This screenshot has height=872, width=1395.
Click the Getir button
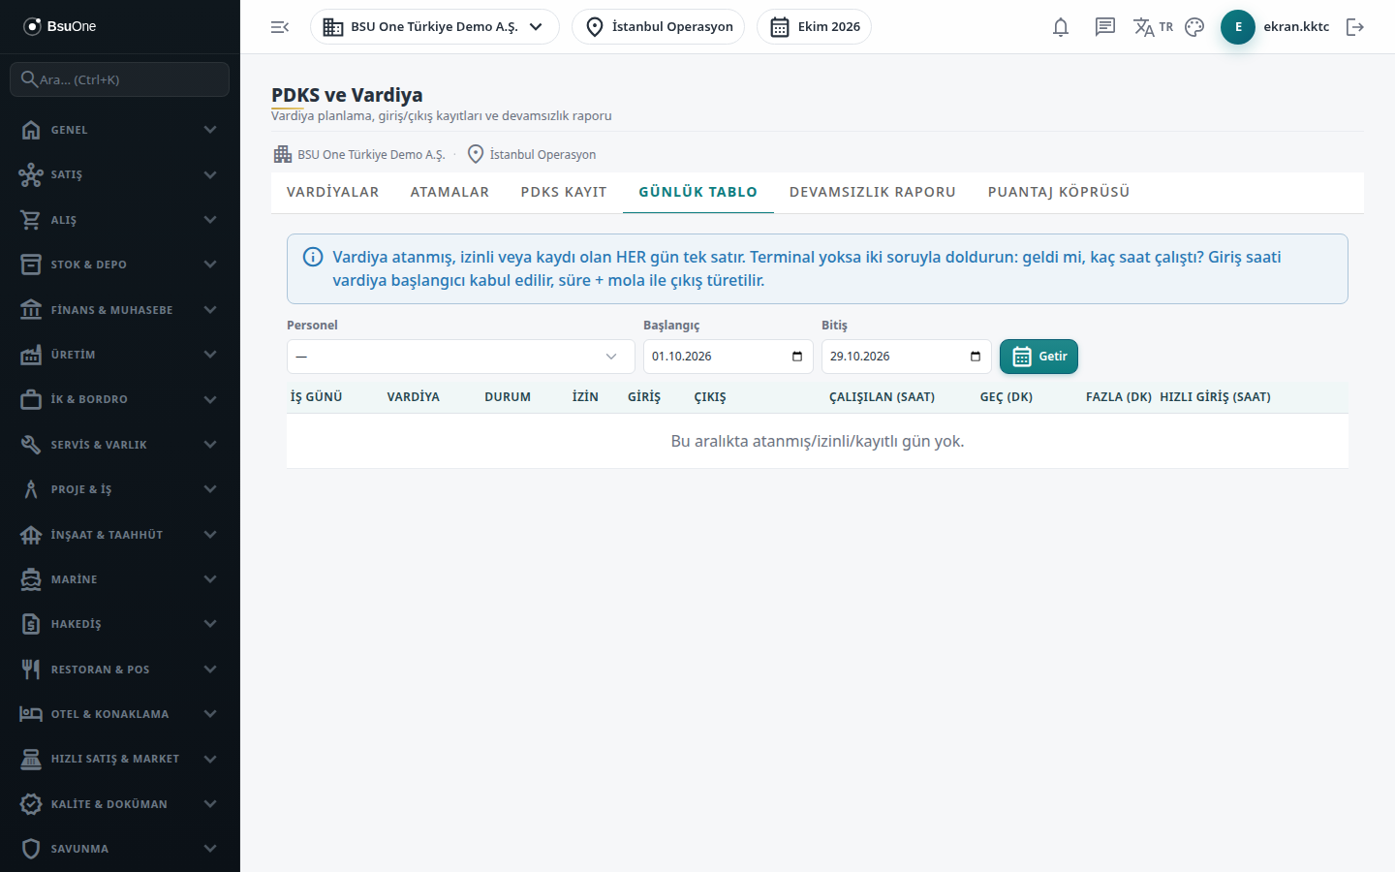(x=1038, y=357)
